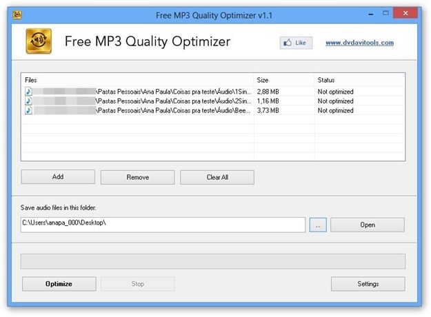Click the Optimize button
Image resolution: width=431 pixels, height=317 pixels.
[x=59, y=284]
